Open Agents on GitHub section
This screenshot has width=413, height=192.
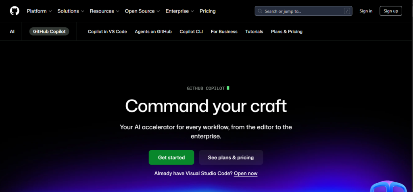pos(153,31)
